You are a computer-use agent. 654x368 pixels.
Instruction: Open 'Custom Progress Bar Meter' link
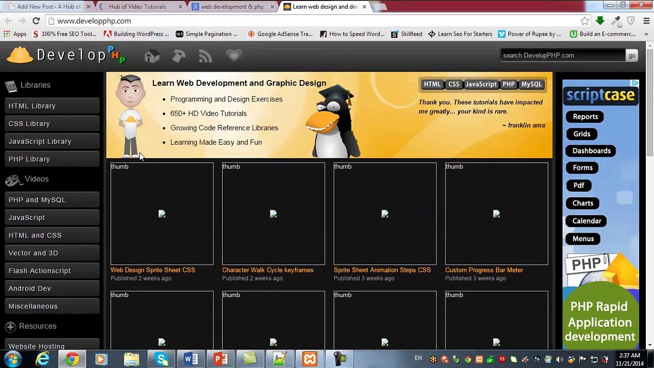(x=484, y=270)
